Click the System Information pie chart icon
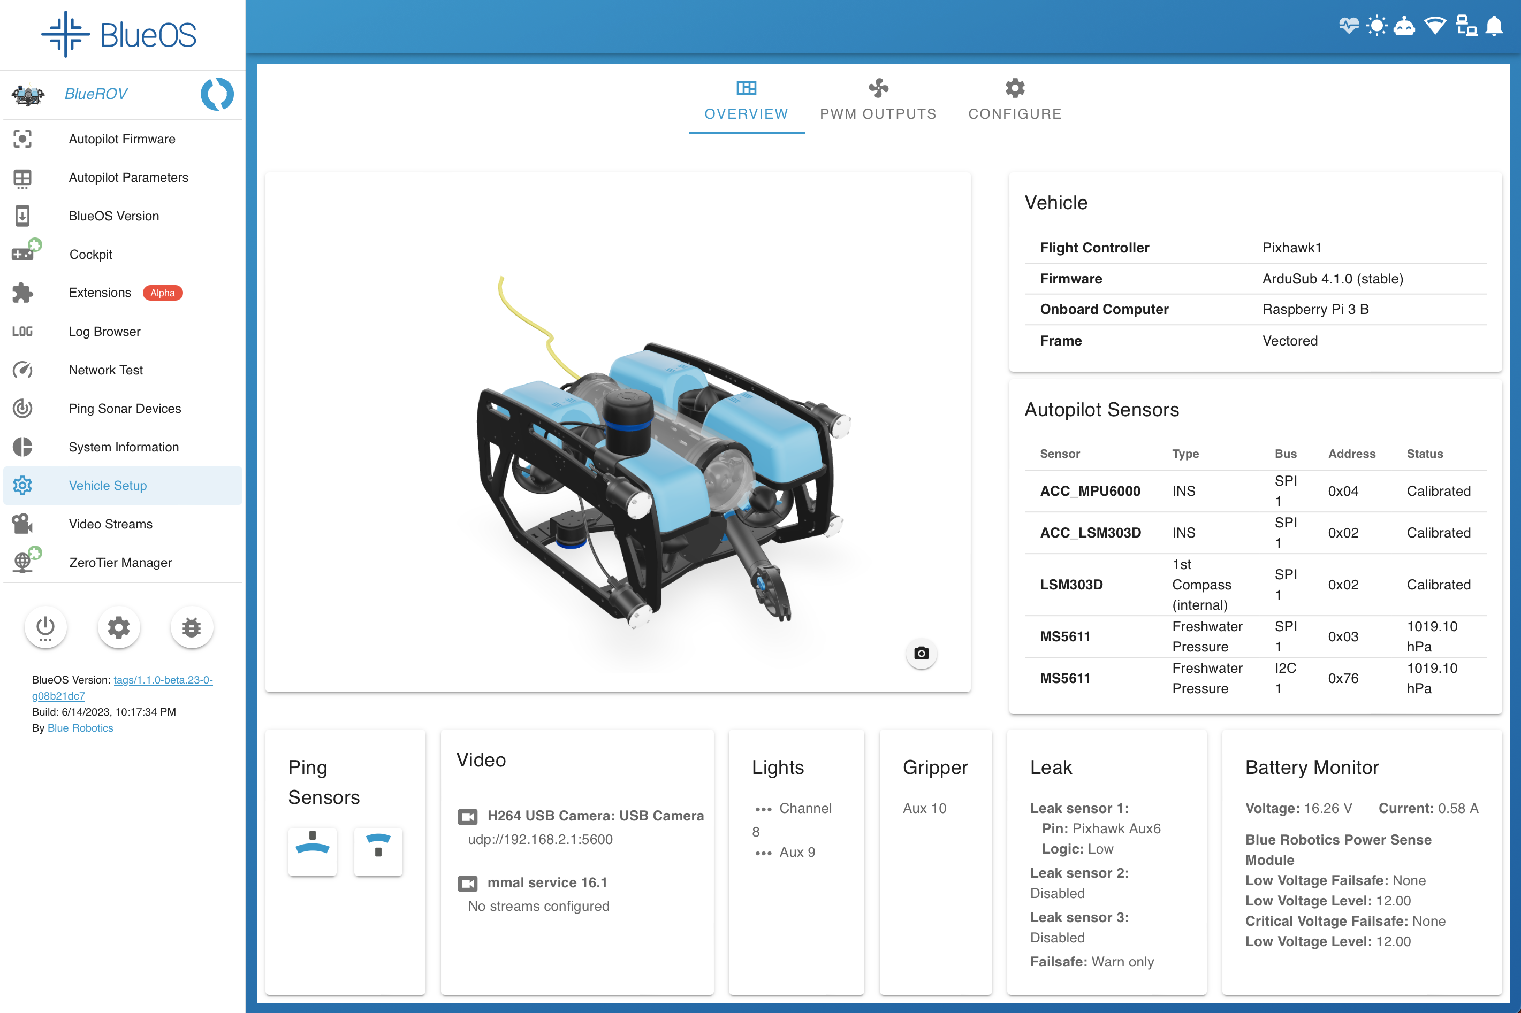Screen dimensions: 1521x1013 tap(22, 447)
